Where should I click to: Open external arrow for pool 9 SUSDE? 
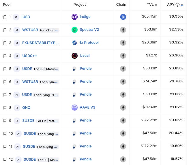coord(17,121)
